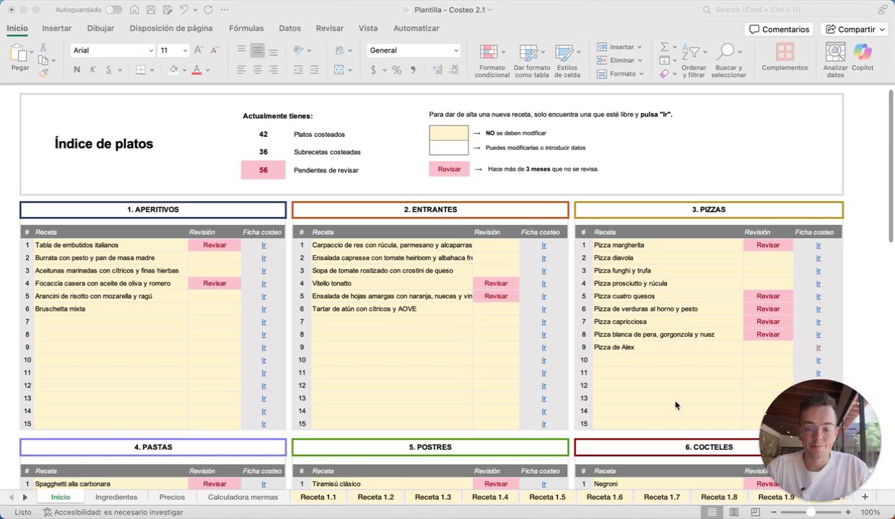Click the Redo arrow icon
Viewport: 895px width, 519px height.
(208, 10)
